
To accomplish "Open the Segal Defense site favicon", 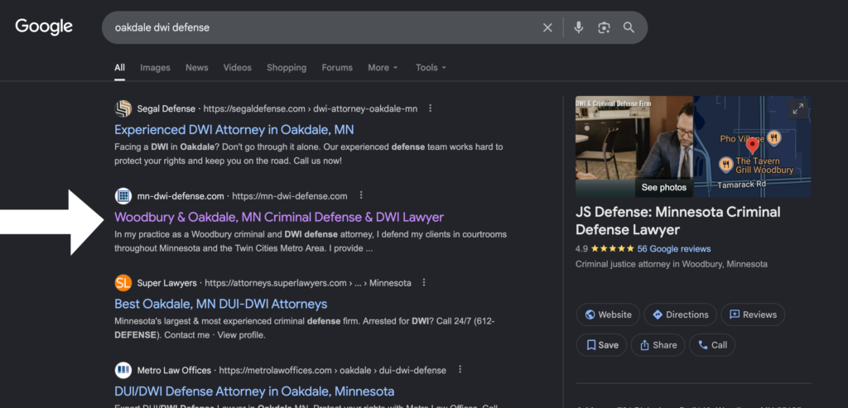I will tap(123, 108).
